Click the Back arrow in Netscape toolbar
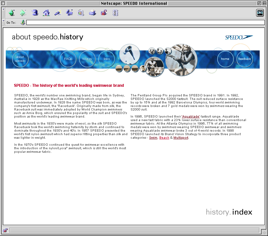 click(x=12, y=13)
